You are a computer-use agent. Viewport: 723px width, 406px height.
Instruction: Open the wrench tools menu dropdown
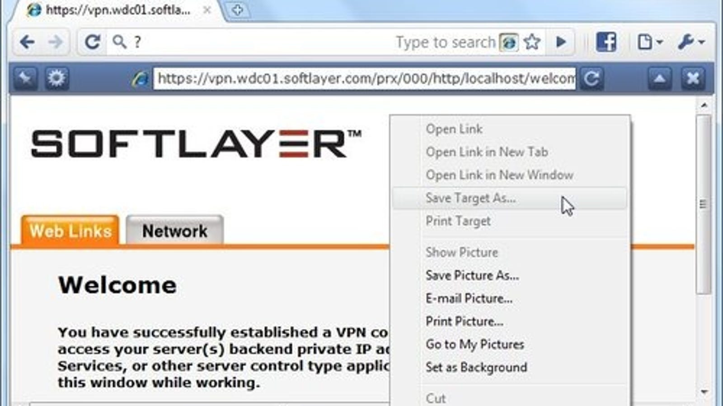click(691, 42)
